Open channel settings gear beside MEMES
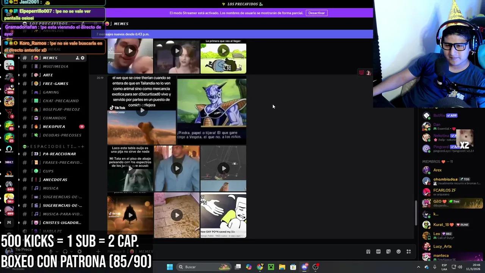Screen dimensions: 485x273 [x=83, y=58]
